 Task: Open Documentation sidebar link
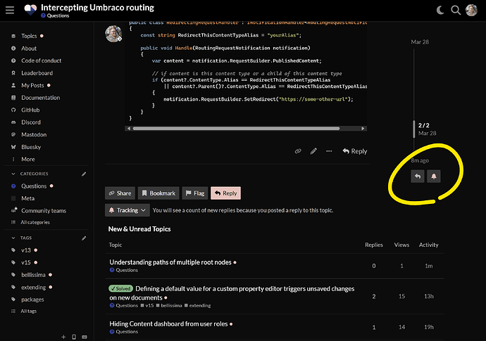(x=41, y=98)
